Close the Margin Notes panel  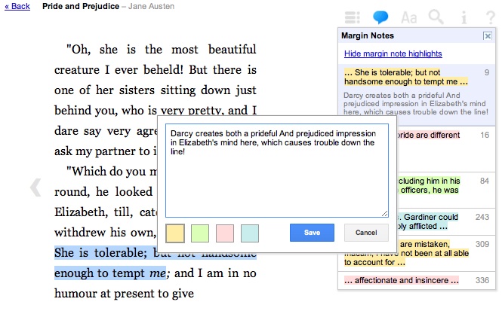(487, 35)
